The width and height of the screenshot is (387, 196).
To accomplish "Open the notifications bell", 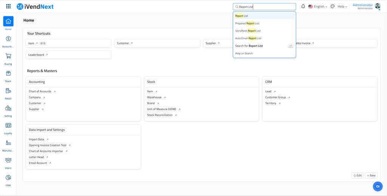I will 303,6.
